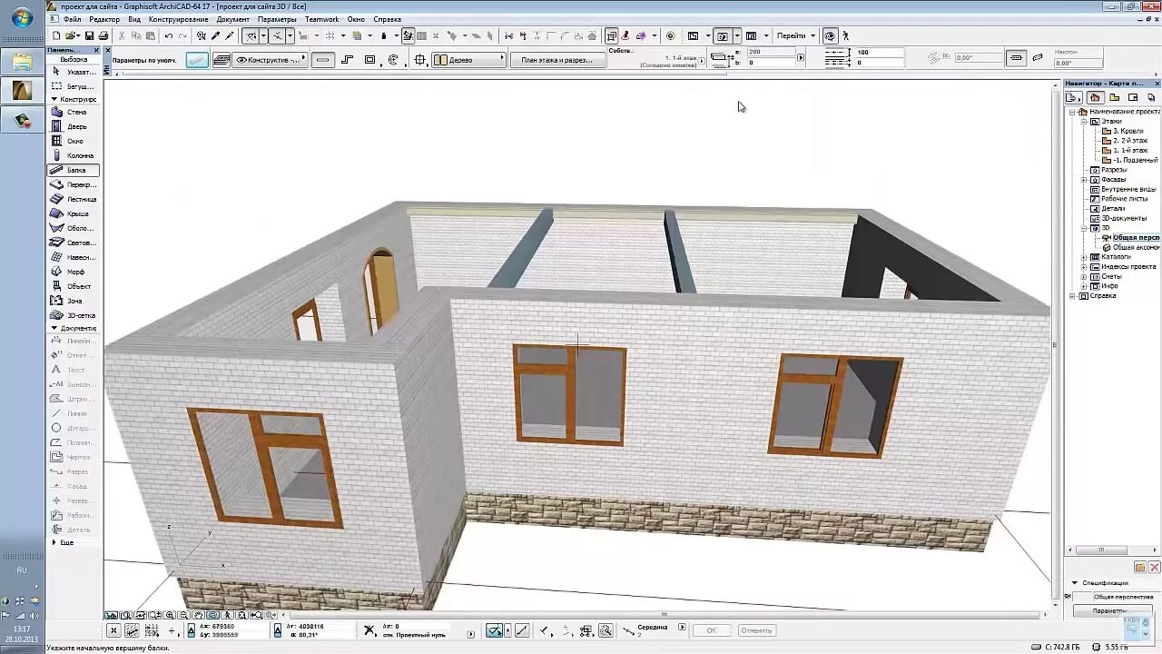The image size is (1162, 654).
Task: Select the Стена (Wall) tool
Action: [73, 112]
